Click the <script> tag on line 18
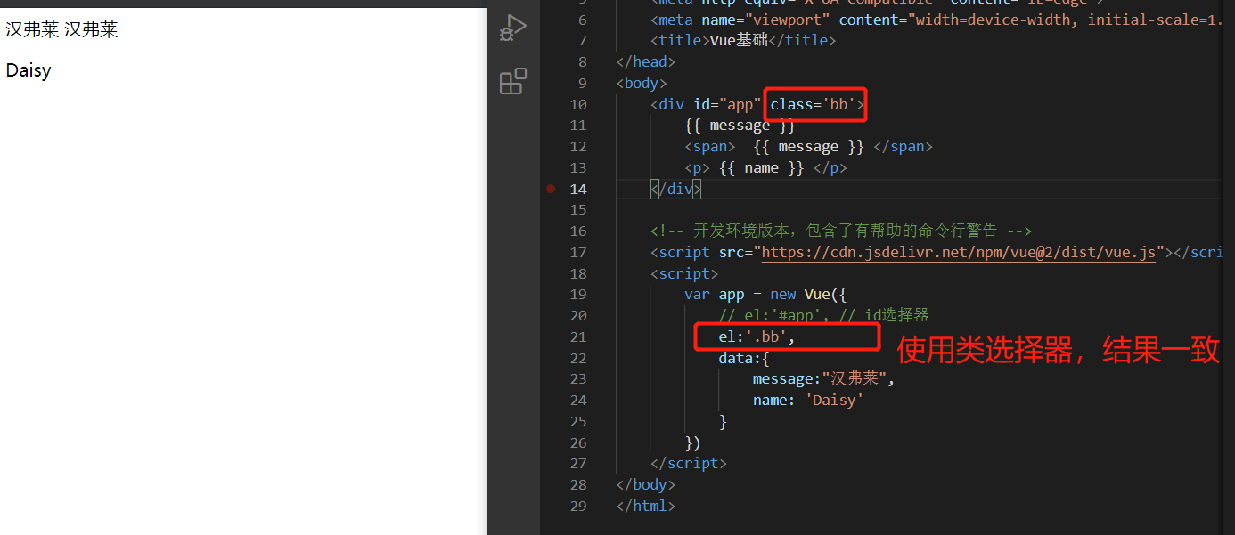Screen dimensions: 1235x535 click(x=684, y=273)
